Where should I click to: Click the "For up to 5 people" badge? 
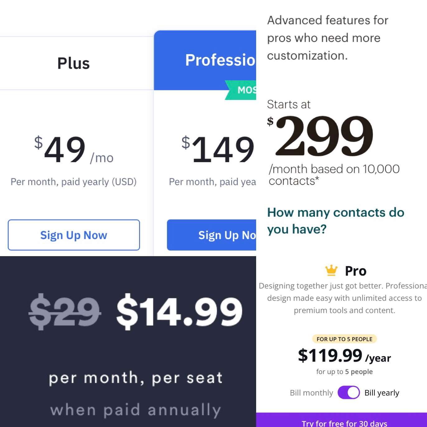pyautogui.click(x=344, y=339)
